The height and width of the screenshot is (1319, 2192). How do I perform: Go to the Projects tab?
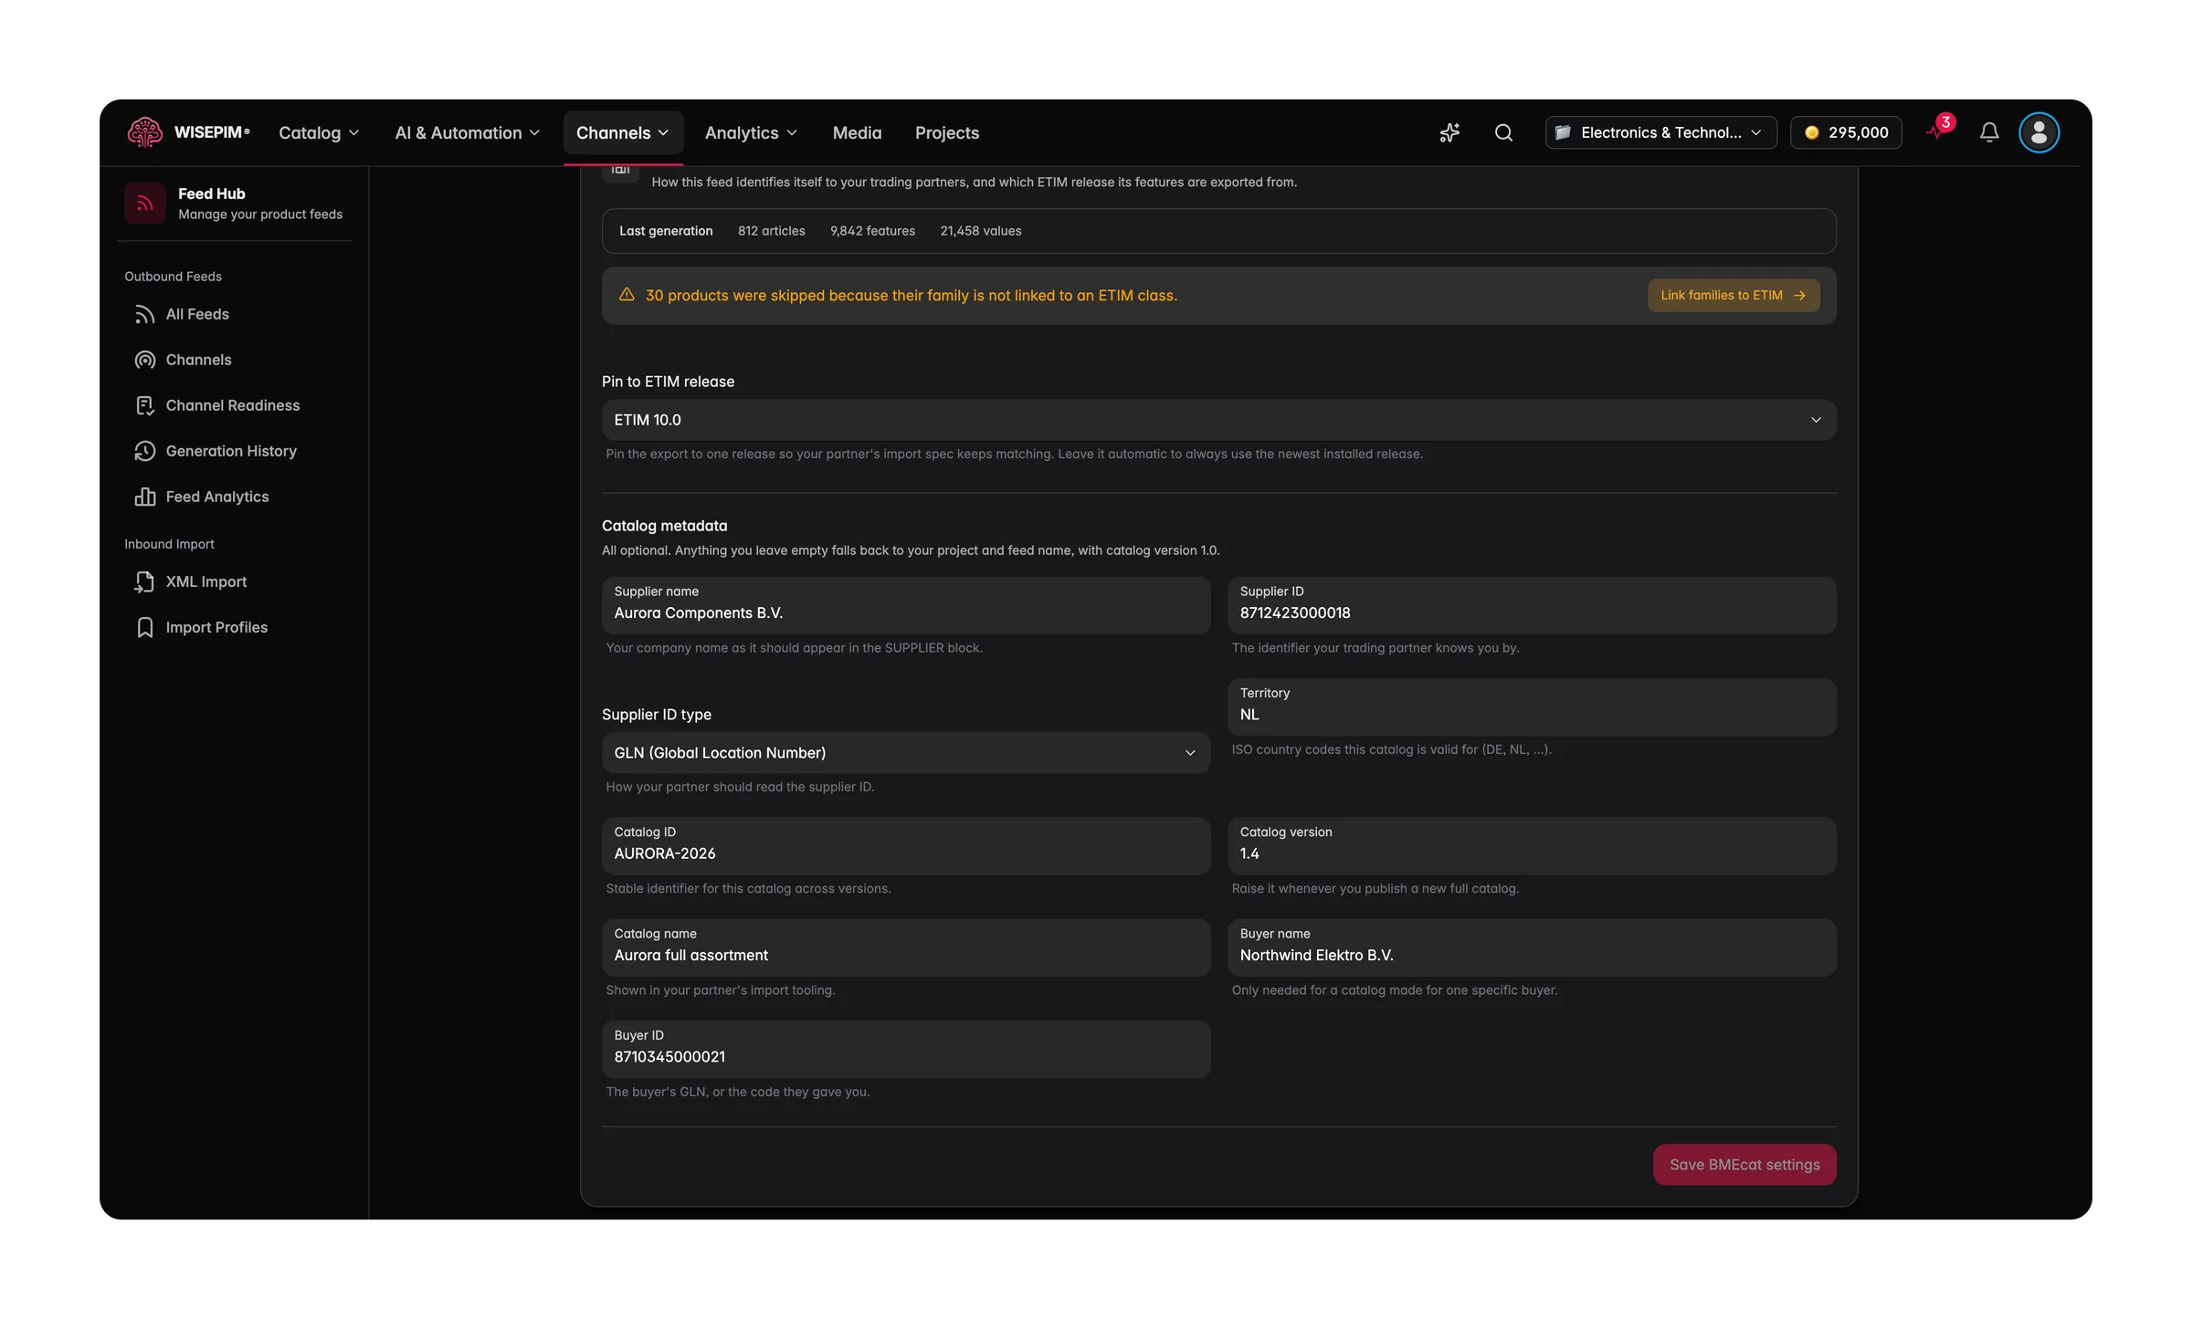[x=946, y=132]
